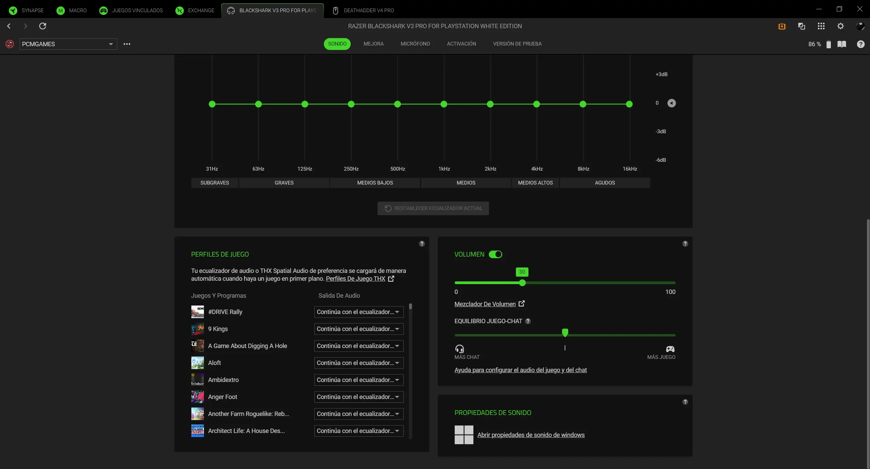Open audio output dropdown for Architect Life
Viewport: 870px width, 469px height.
click(359, 431)
